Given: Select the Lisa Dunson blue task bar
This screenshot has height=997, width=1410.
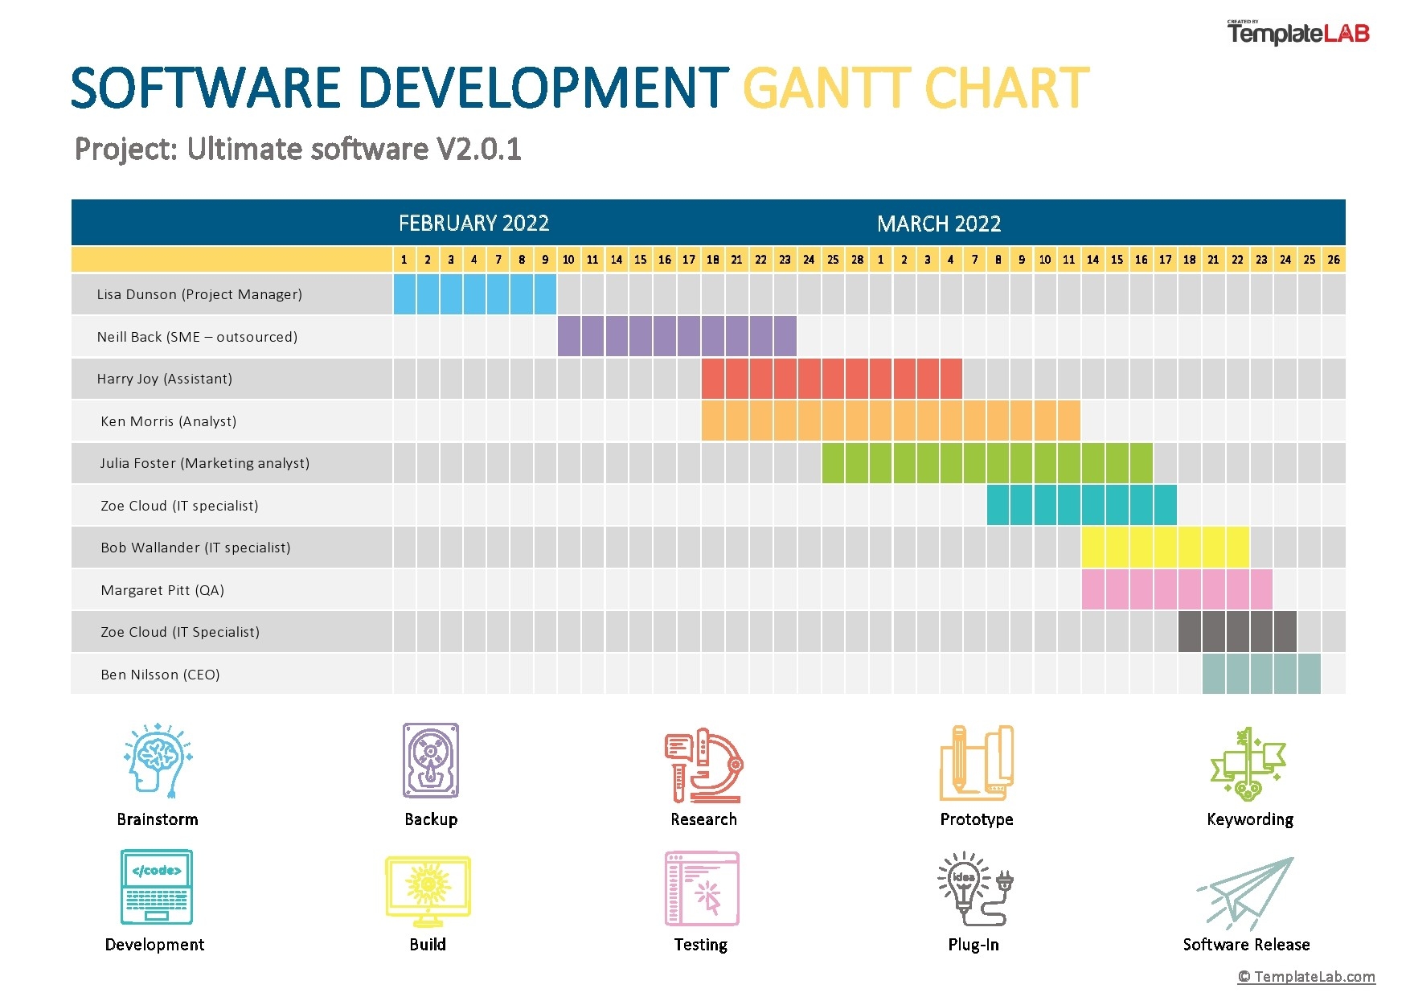Looking at the screenshot, I should [x=473, y=294].
